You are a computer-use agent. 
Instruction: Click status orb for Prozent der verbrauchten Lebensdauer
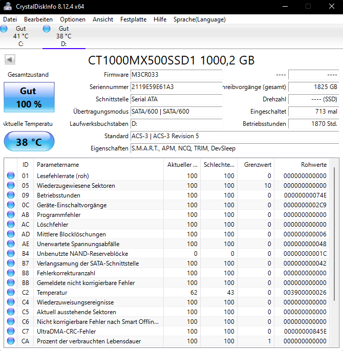pyautogui.click(x=11, y=341)
